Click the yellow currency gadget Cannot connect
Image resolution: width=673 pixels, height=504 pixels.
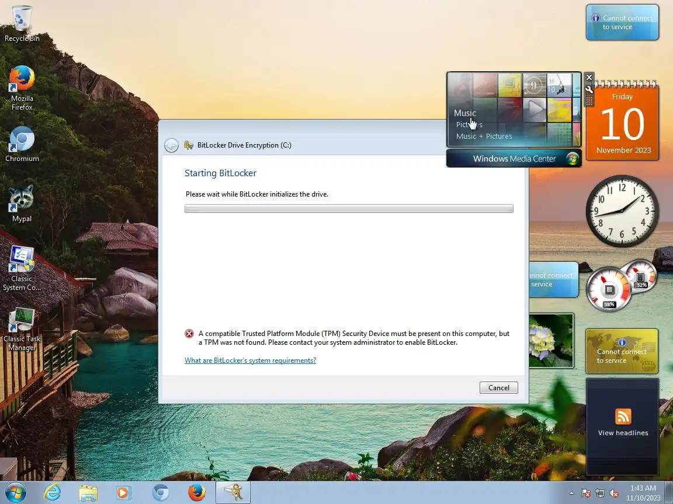coord(622,351)
